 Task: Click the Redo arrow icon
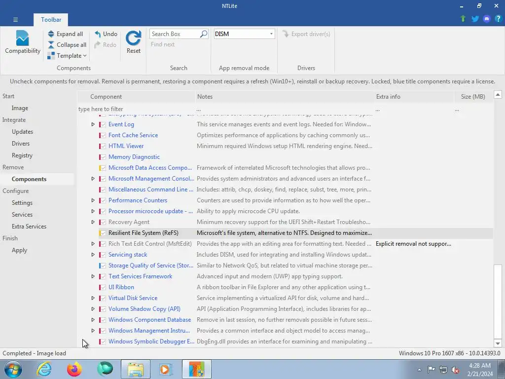[x=98, y=45]
